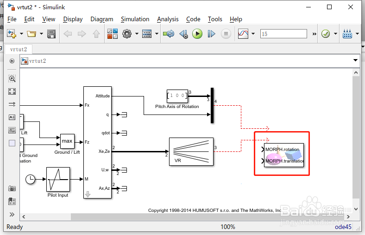Viewport: 365px width, 235px height.
Task: Click the Annotation text tool icon
Action: 12,117
